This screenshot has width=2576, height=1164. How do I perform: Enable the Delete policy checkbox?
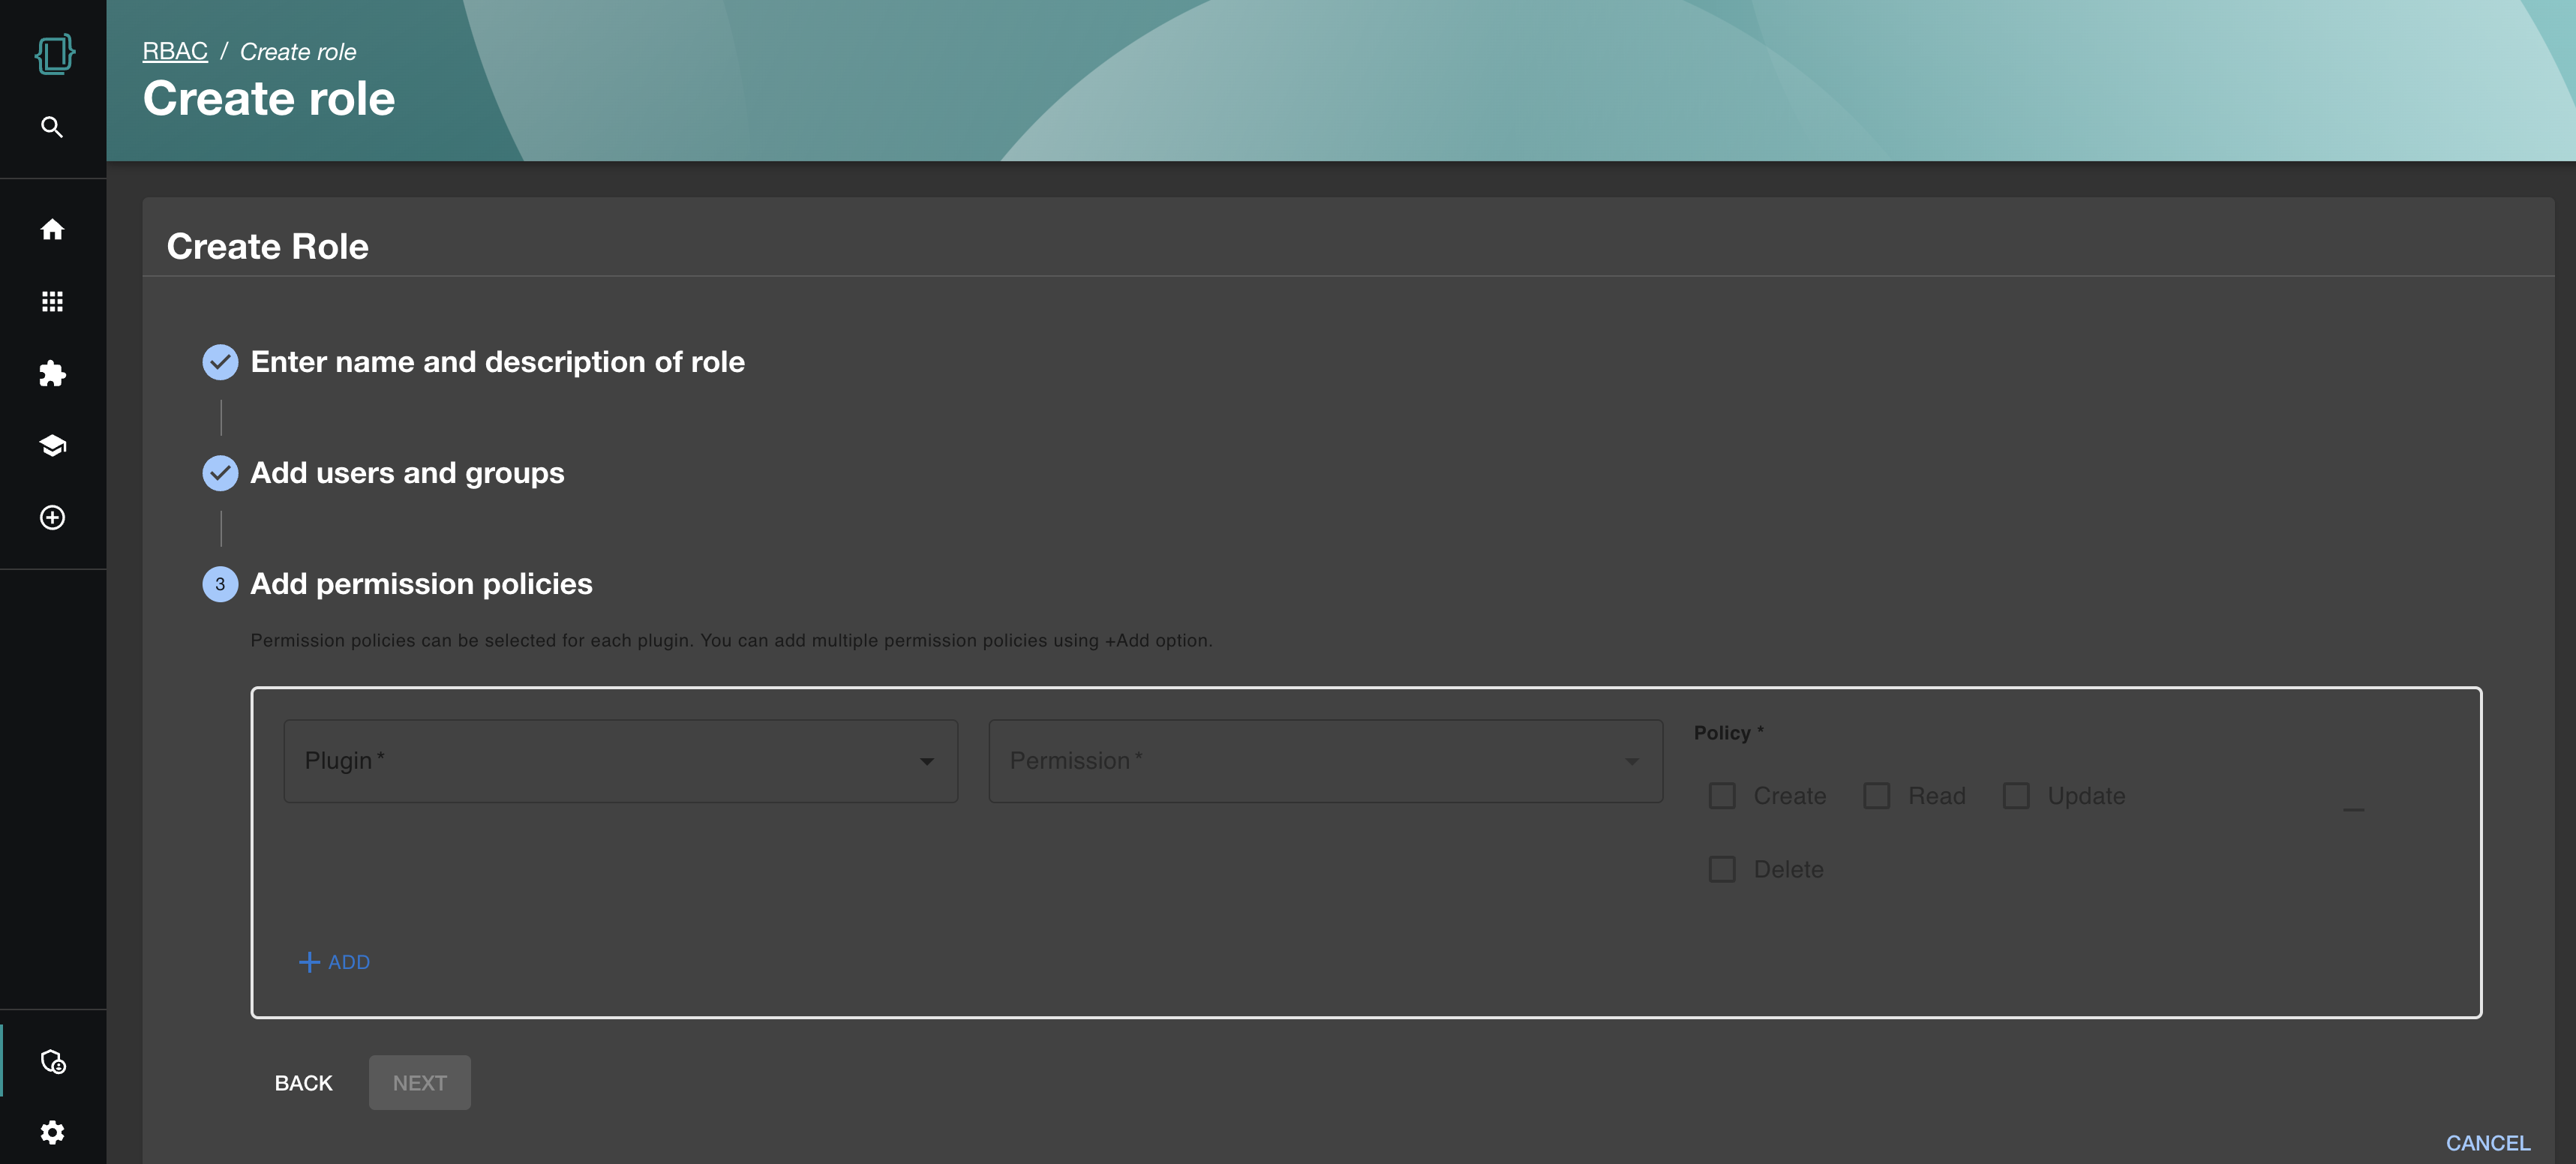[x=1721, y=869]
